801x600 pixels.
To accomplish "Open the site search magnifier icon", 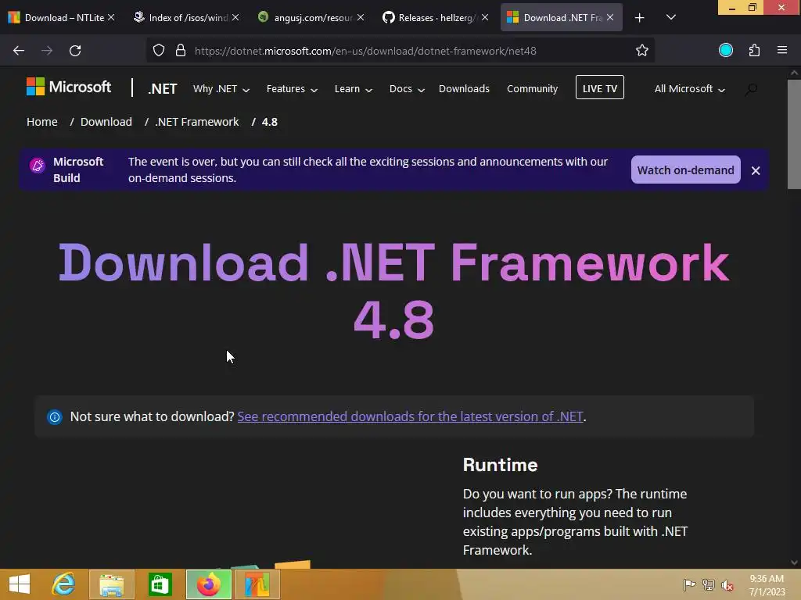I will 751,89.
